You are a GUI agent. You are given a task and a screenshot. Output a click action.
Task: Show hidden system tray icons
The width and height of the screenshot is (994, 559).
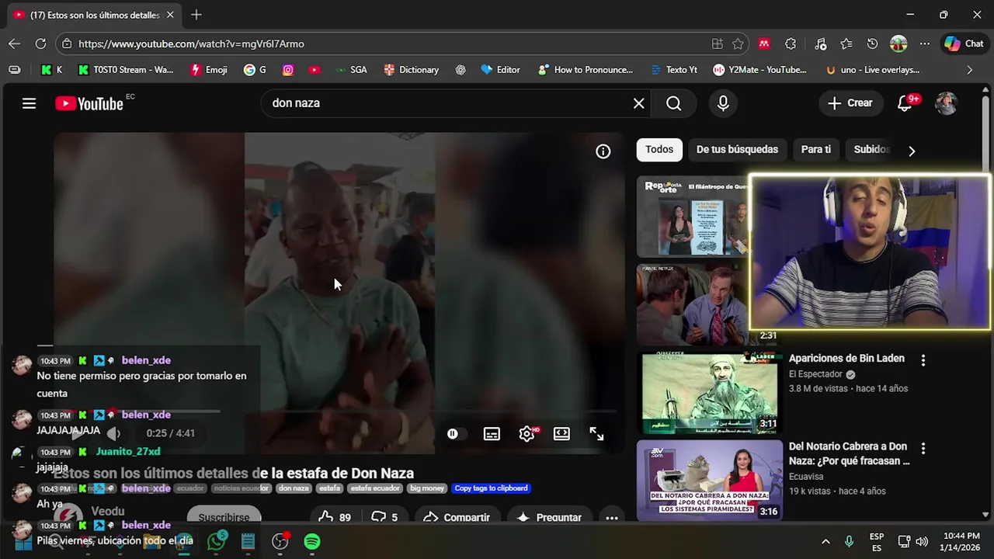825,541
